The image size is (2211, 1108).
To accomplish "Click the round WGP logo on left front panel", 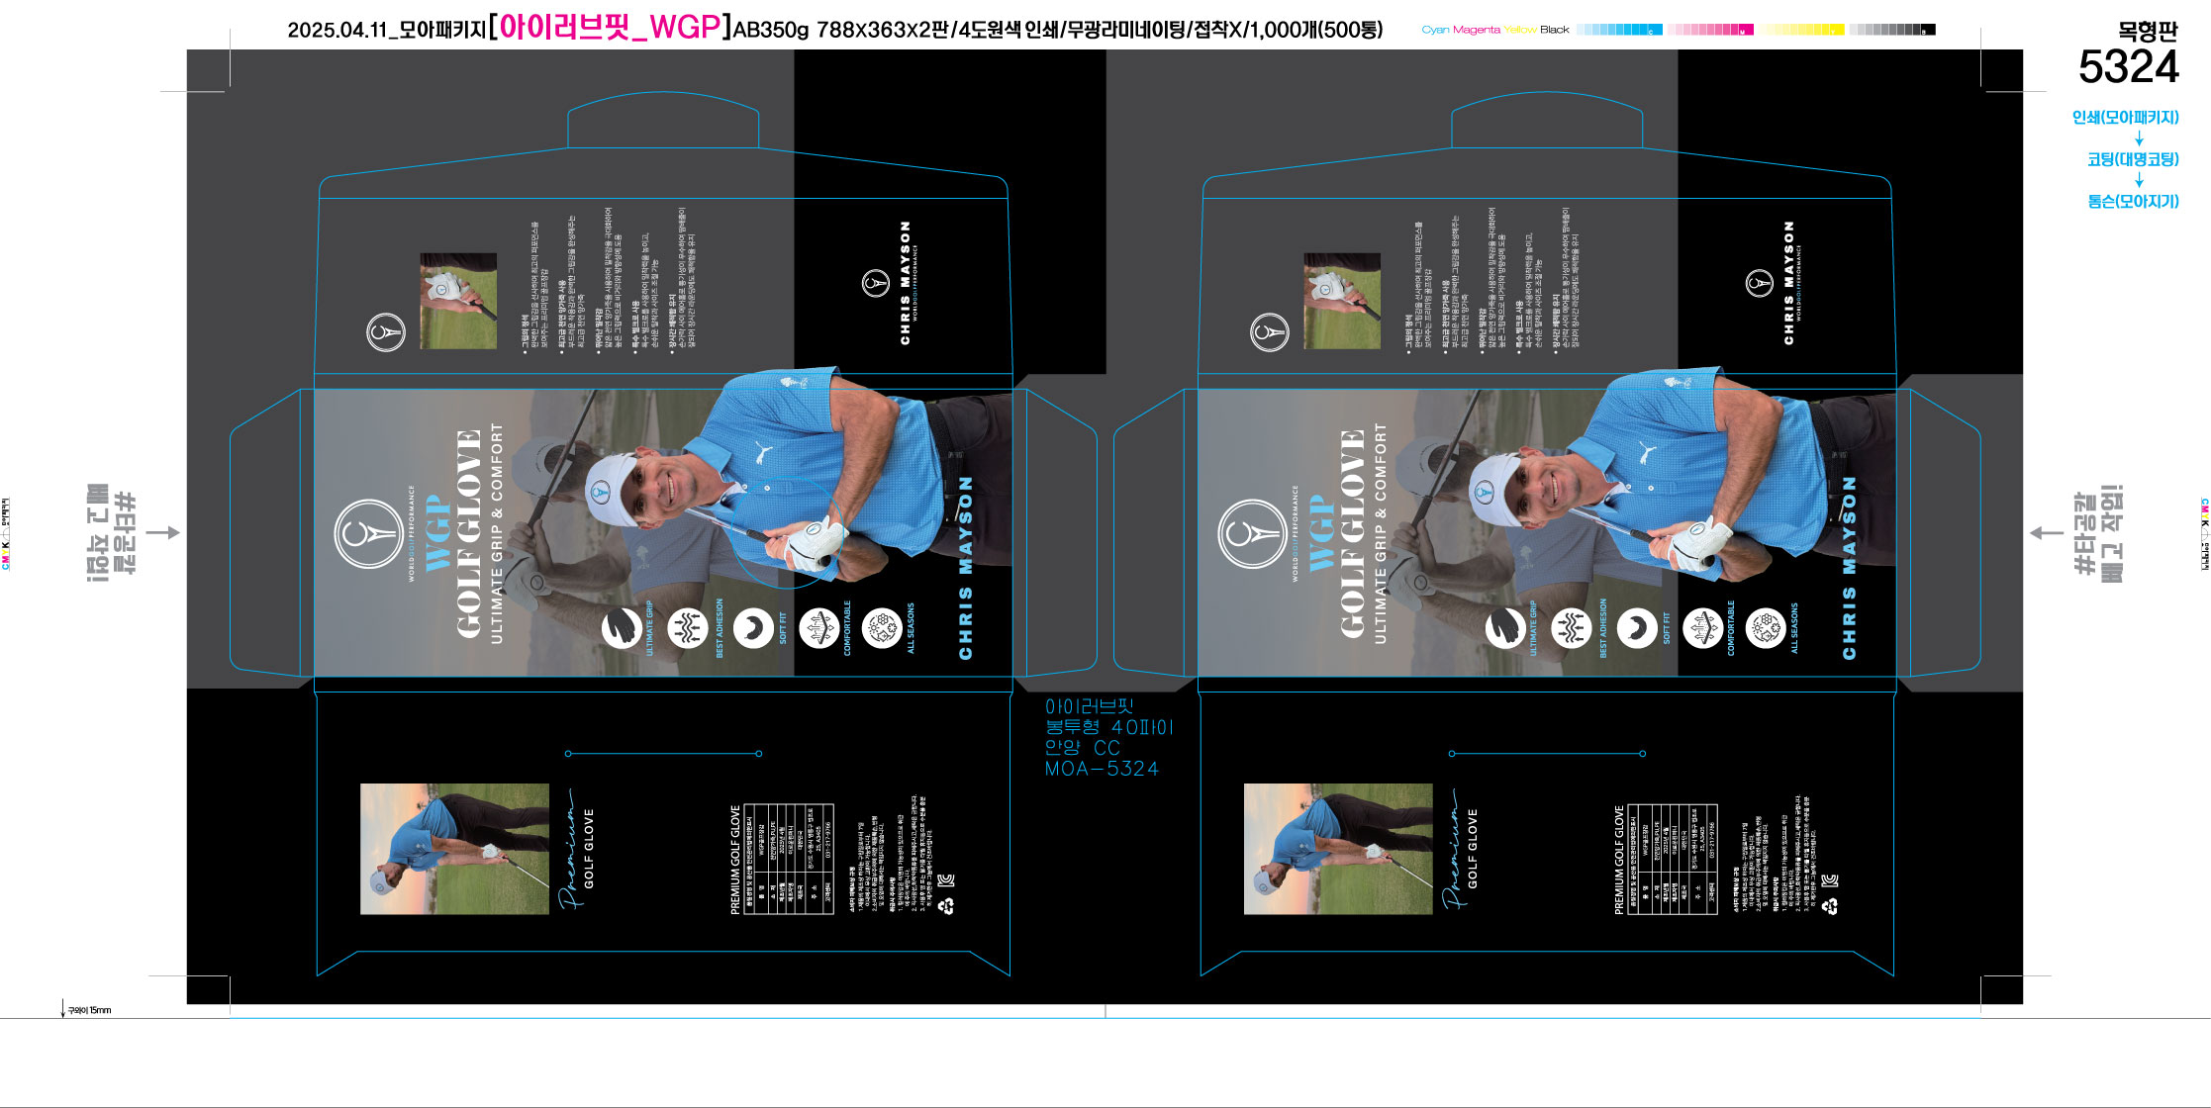I will pos(368,534).
